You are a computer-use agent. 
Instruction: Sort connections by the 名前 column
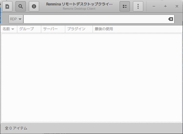pos(6,29)
